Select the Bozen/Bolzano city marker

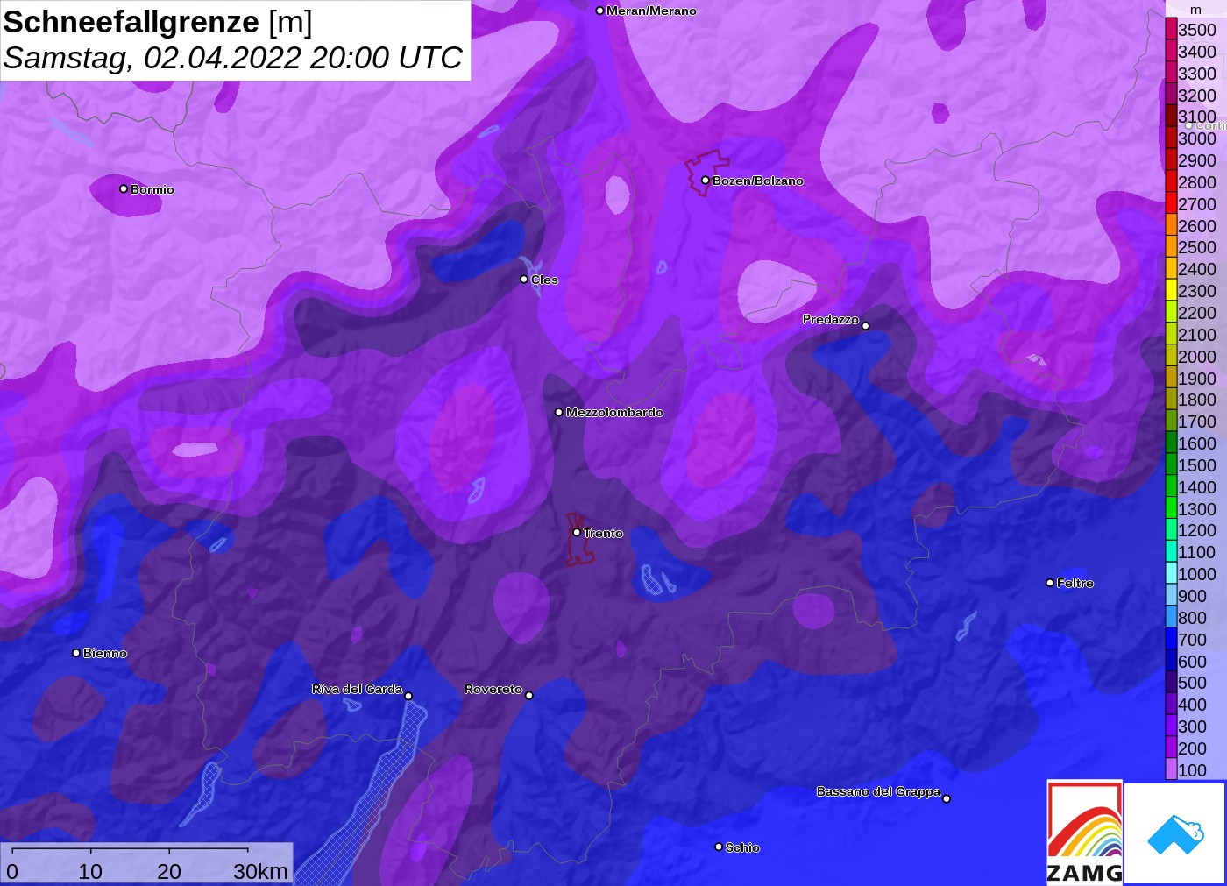point(705,181)
